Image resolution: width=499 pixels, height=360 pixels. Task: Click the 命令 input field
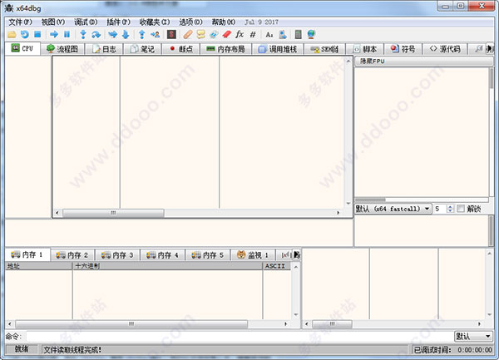click(240, 336)
